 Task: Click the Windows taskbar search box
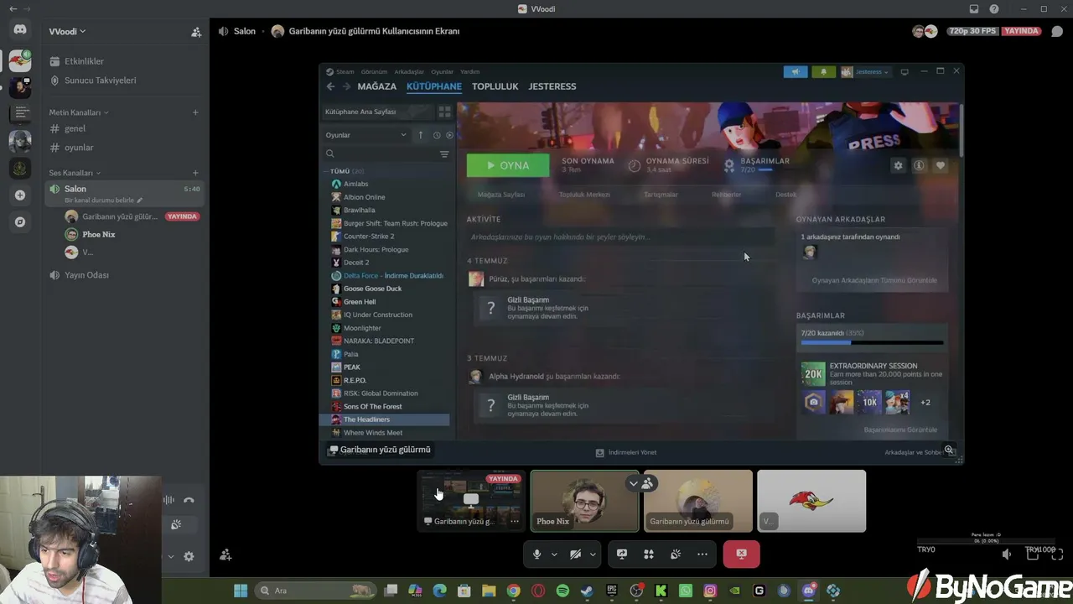315,591
